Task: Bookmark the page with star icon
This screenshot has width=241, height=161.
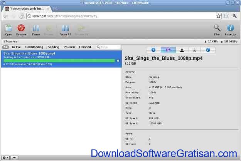Action: point(218,16)
